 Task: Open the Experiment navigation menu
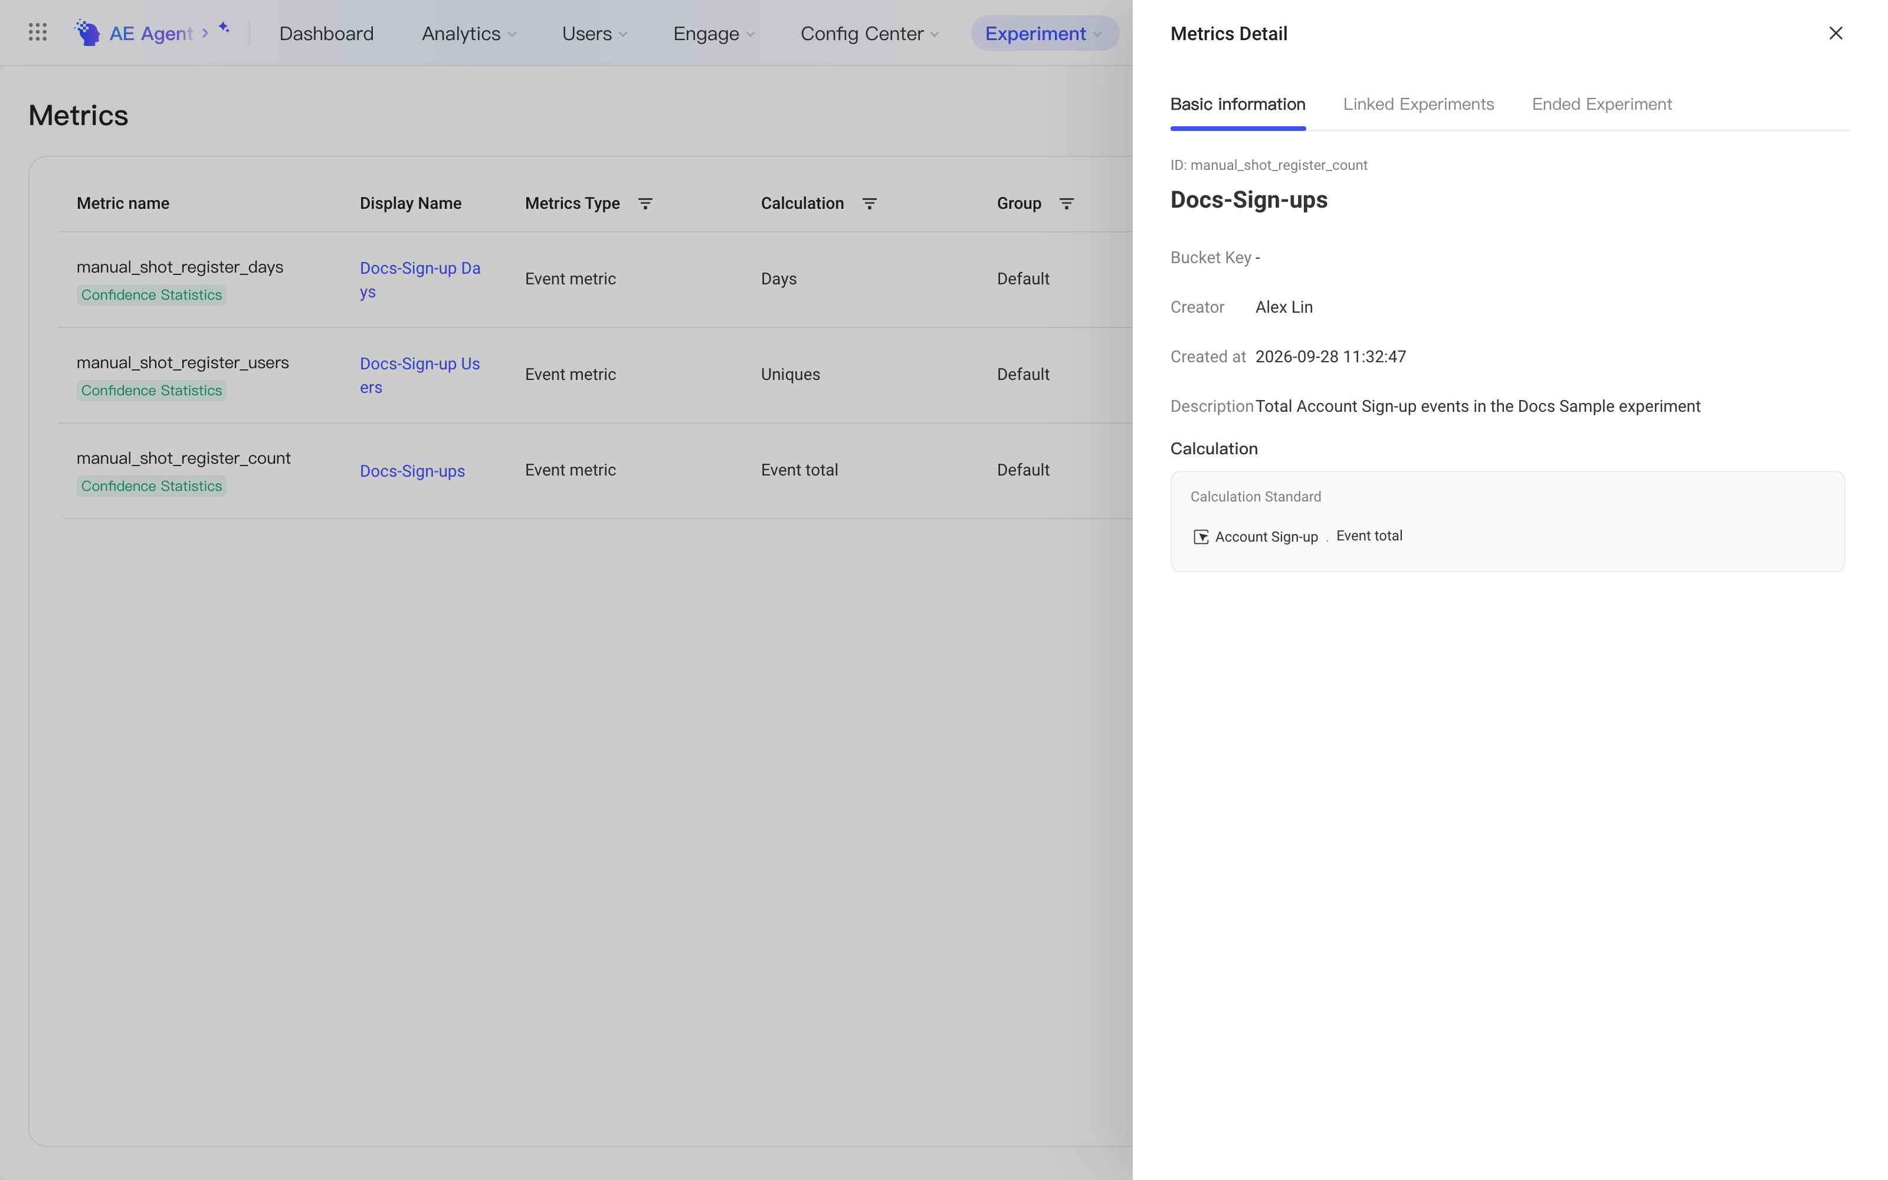coord(1045,34)
